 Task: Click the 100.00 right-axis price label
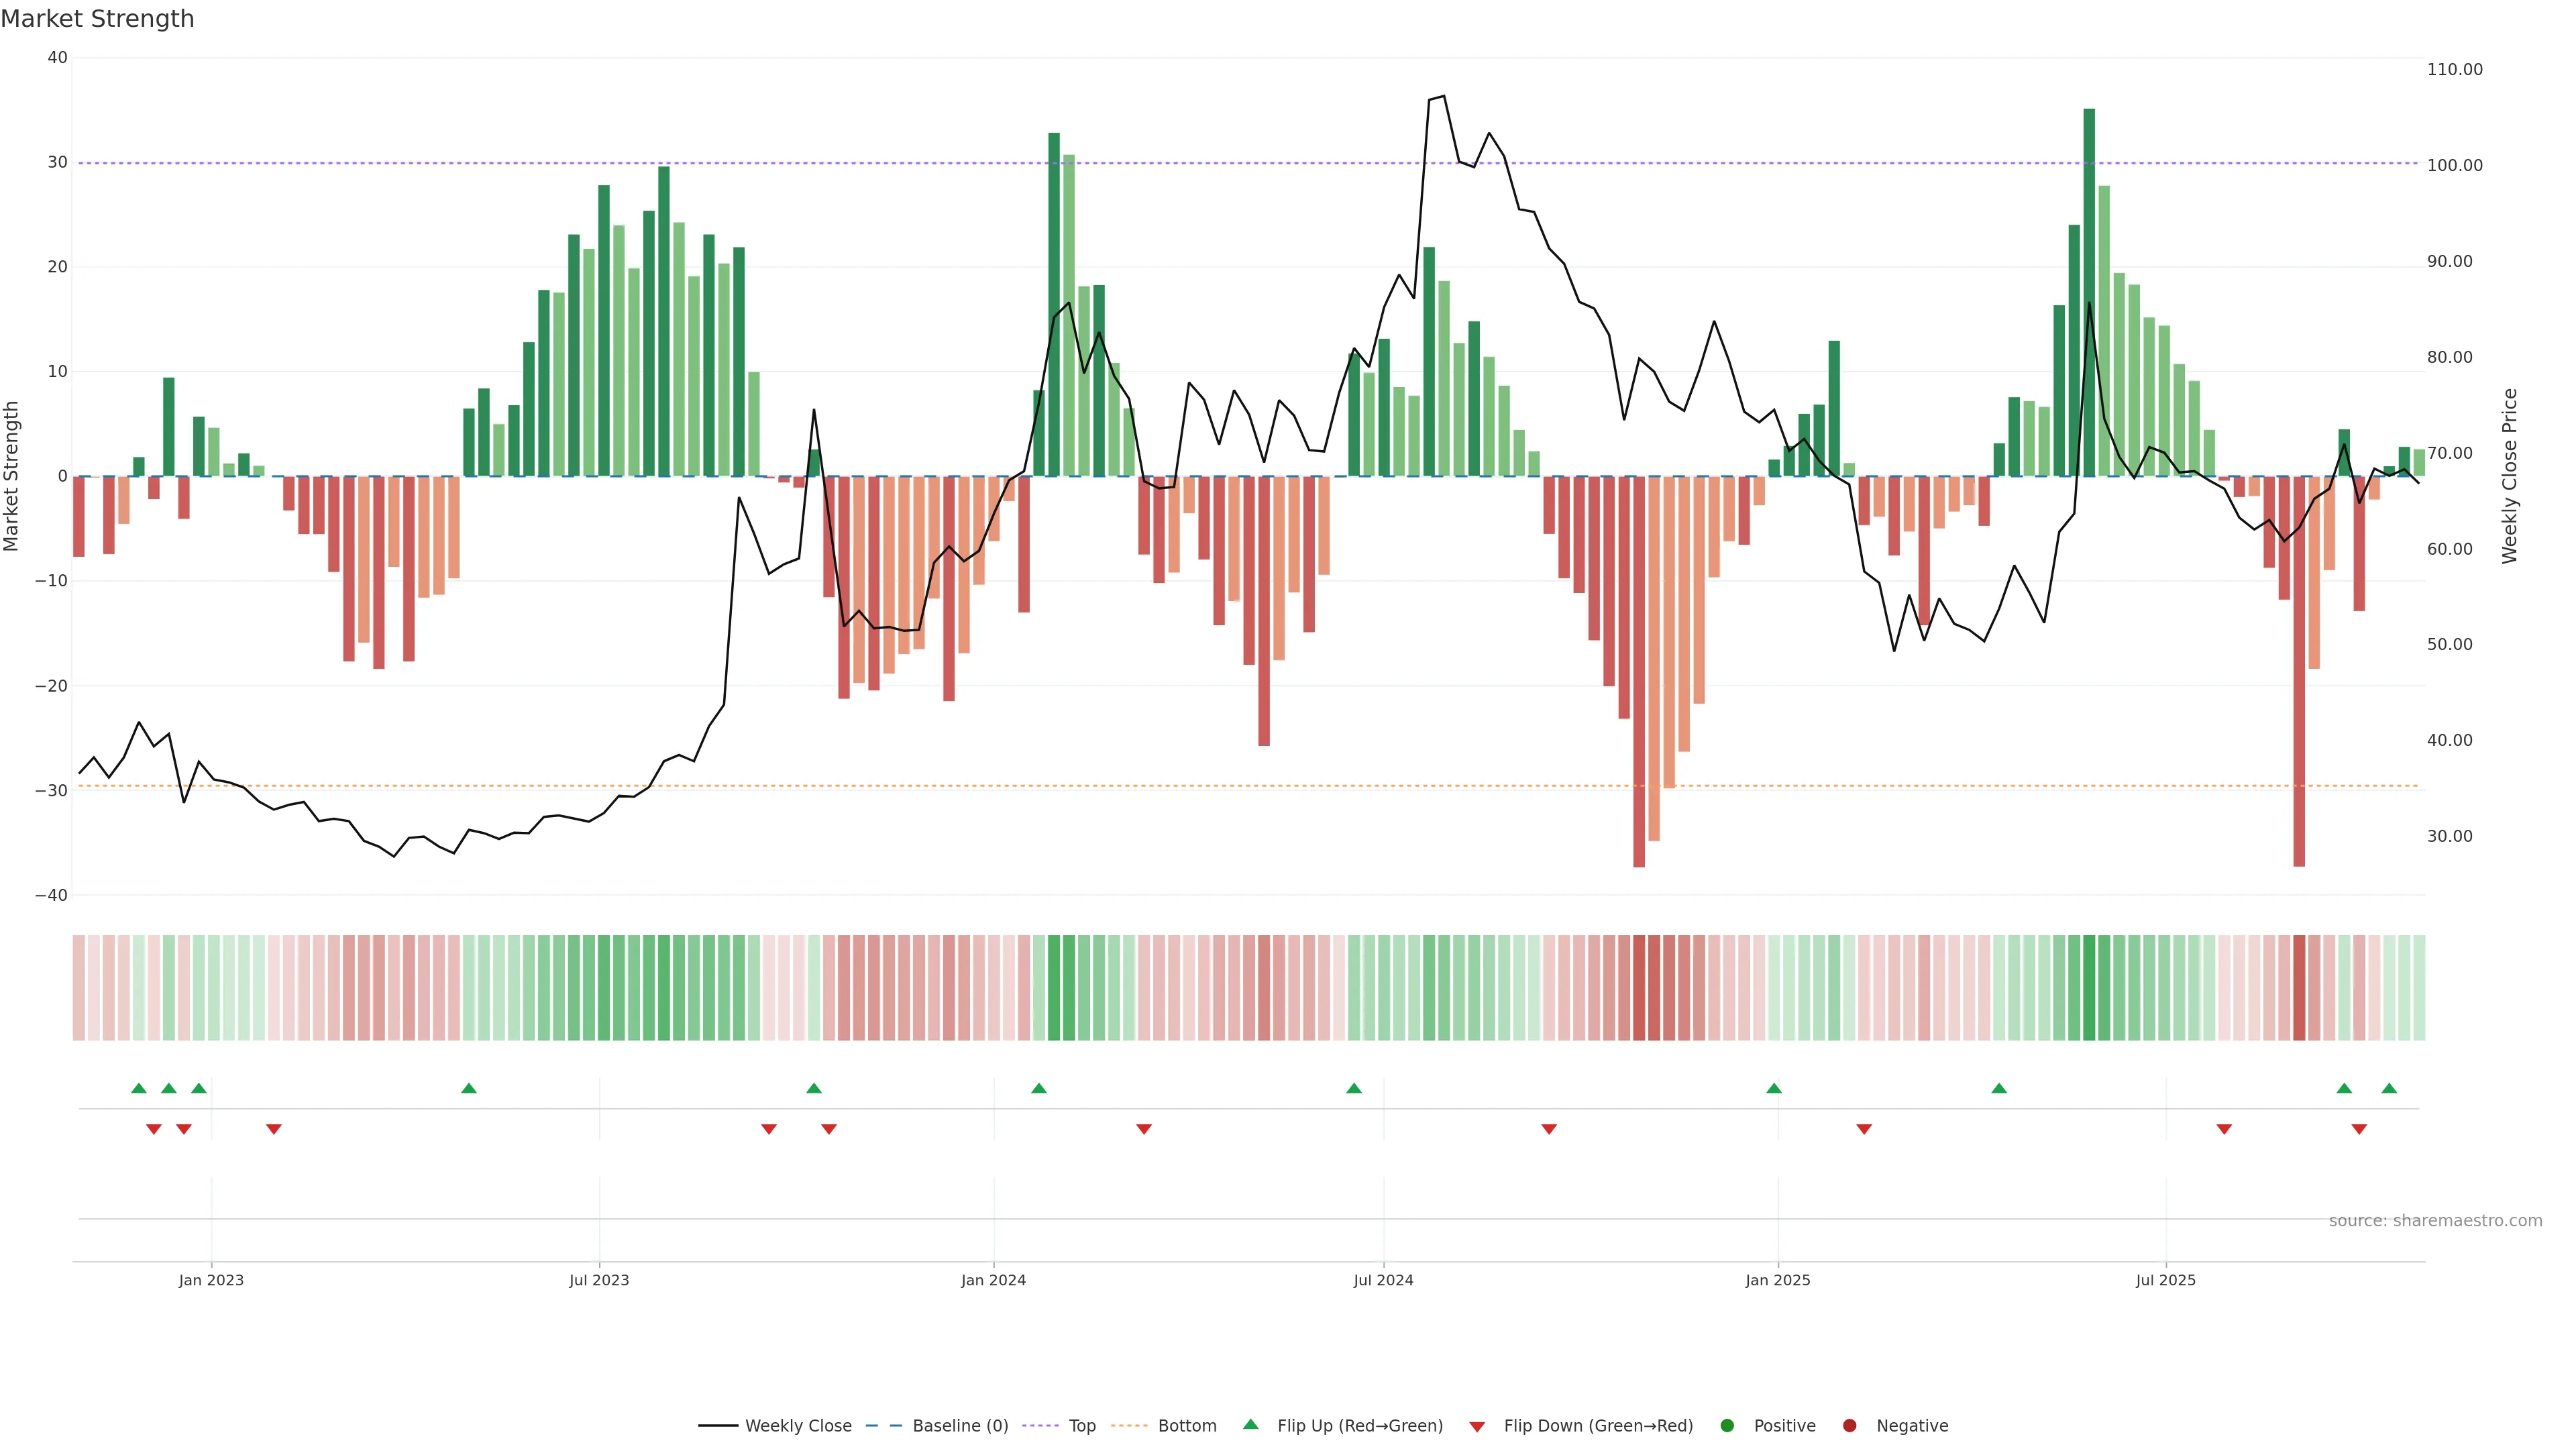coord(2454,166)
